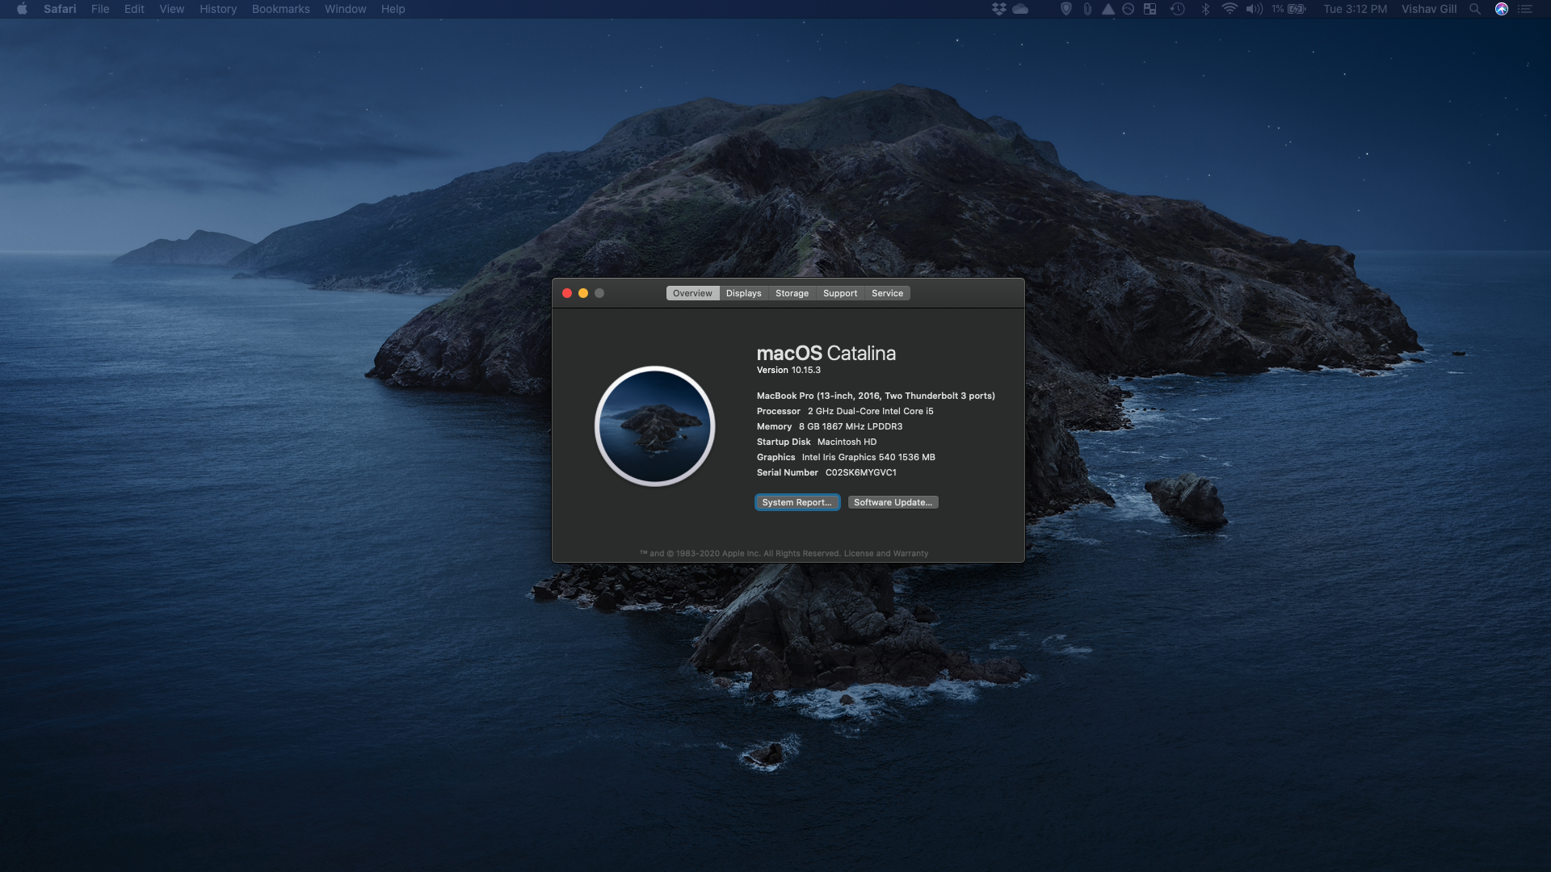Click the triangle icon in menu bar
This screenshot has width=1551, height=872.
[1108, 9]
